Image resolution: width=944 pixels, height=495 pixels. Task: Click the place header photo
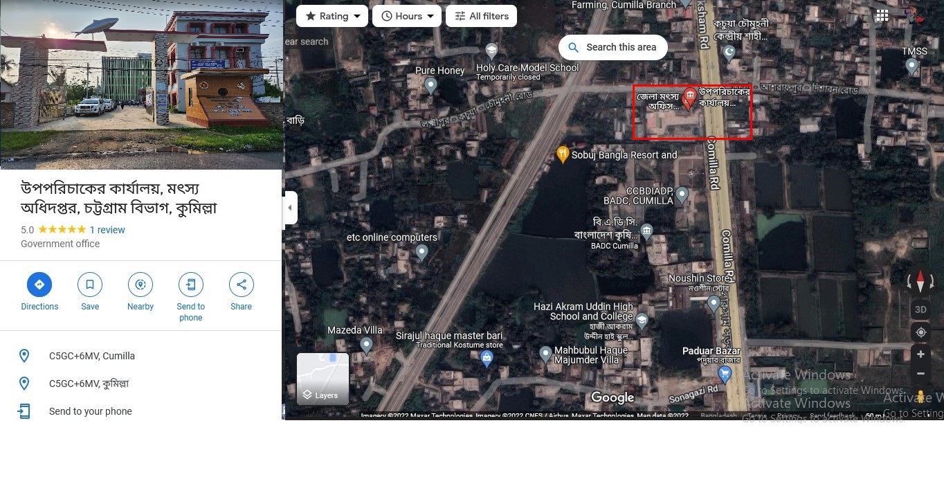tap(141, 84)
